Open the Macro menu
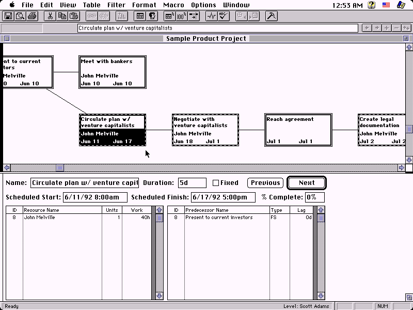This screenshot has height=310, width=413. pos(173,5)
